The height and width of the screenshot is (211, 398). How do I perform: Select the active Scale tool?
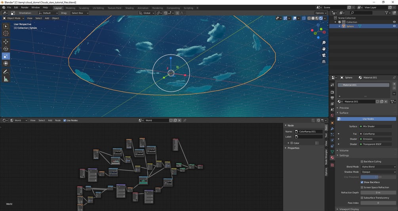(6, 56)
